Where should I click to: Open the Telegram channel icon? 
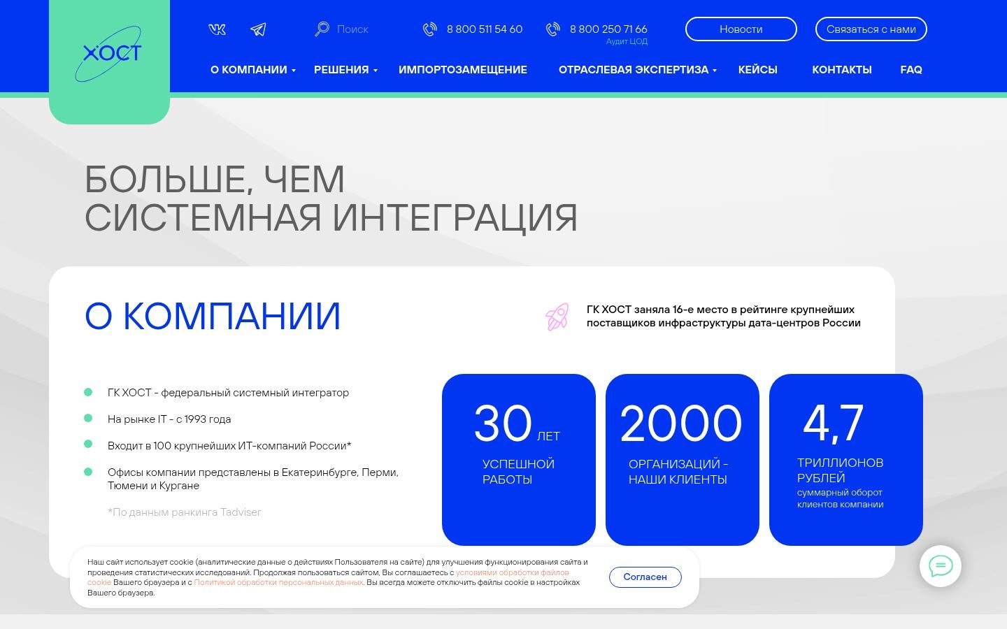[258, 29]
